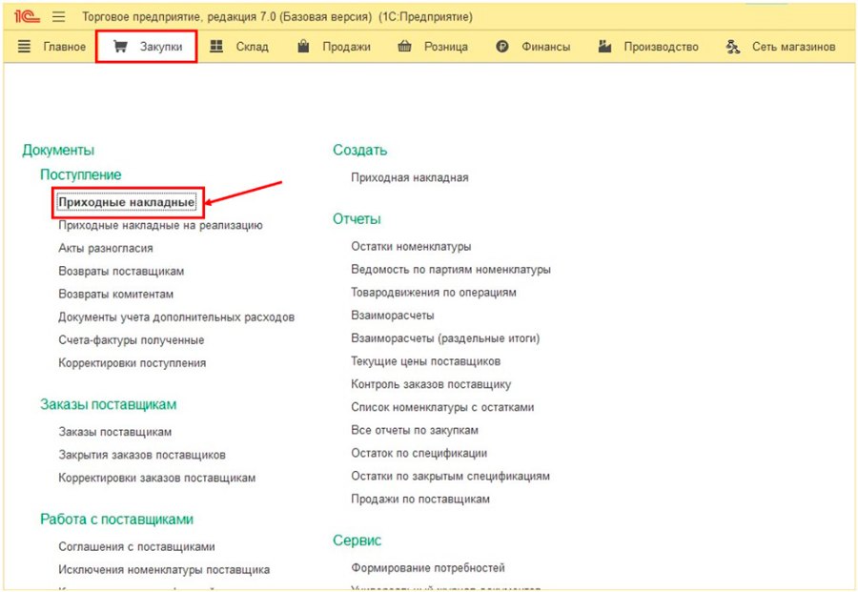Open the Сеть магазинов section
This screenshot has height=592, width=858.
793,47
